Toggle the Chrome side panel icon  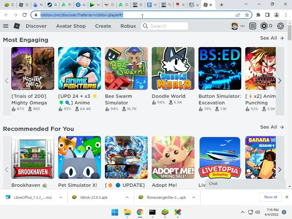click(x=267, y=15)
